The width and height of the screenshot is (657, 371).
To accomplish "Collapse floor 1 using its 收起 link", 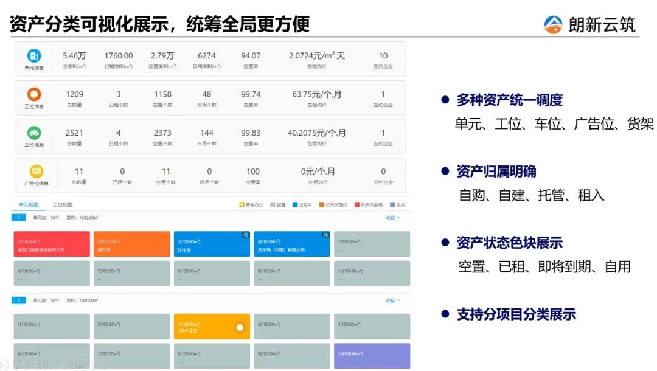I will click(393, 217).
